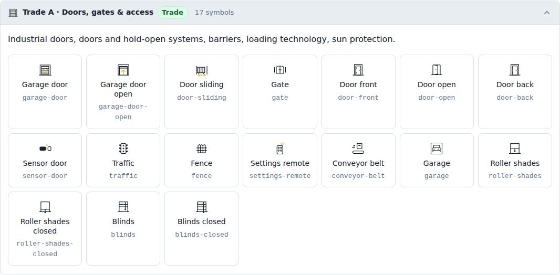Click the 'Blinds closed' name label
This screenshot has height=275, width=560.
[x=201, y=221]
